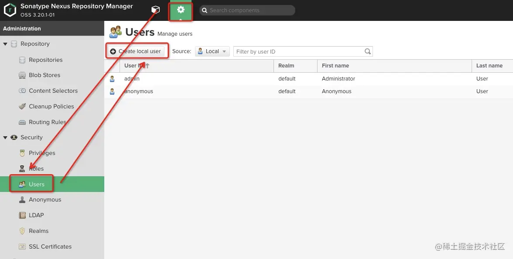Screen dimensions: 513x259
Task: Open the Administration gear icon
Action: point(181,10)
